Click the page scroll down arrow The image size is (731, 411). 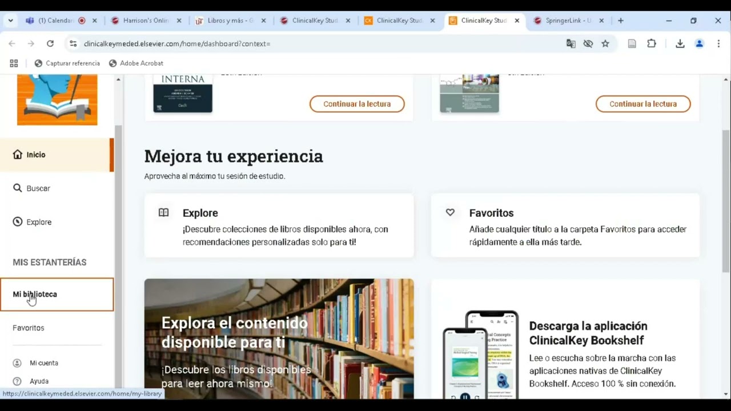click(x=726, y=394)
